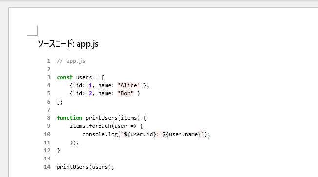This screenshot has width=318, height=177.
Task: Click ${user.id} in the template string
Action: pyautogui.click(x=139, y=135)
